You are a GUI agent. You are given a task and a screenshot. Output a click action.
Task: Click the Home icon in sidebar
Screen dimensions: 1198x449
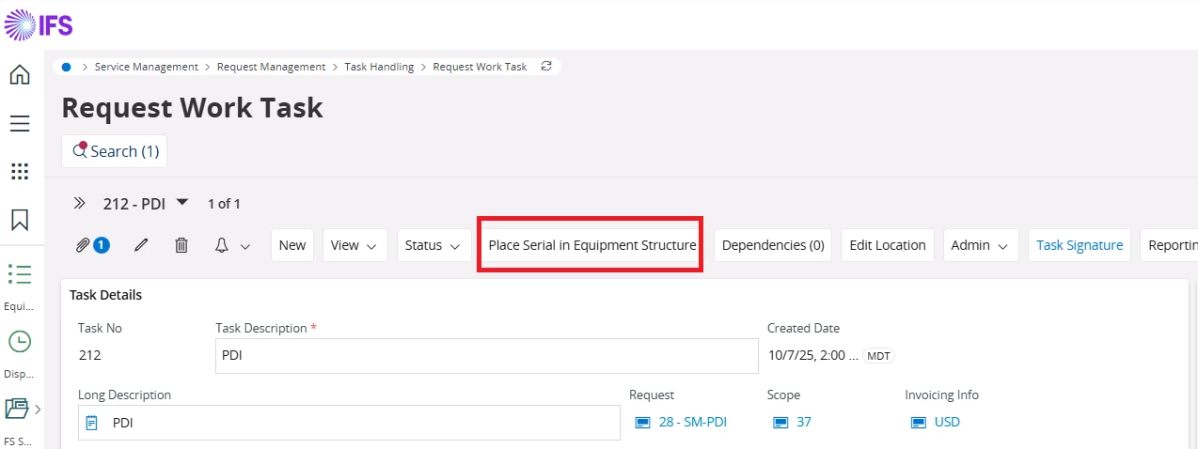(x=19, y=75)
